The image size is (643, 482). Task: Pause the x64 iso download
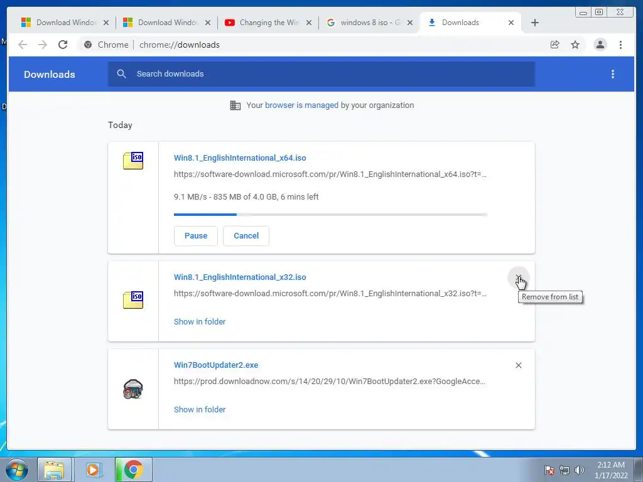196,236
